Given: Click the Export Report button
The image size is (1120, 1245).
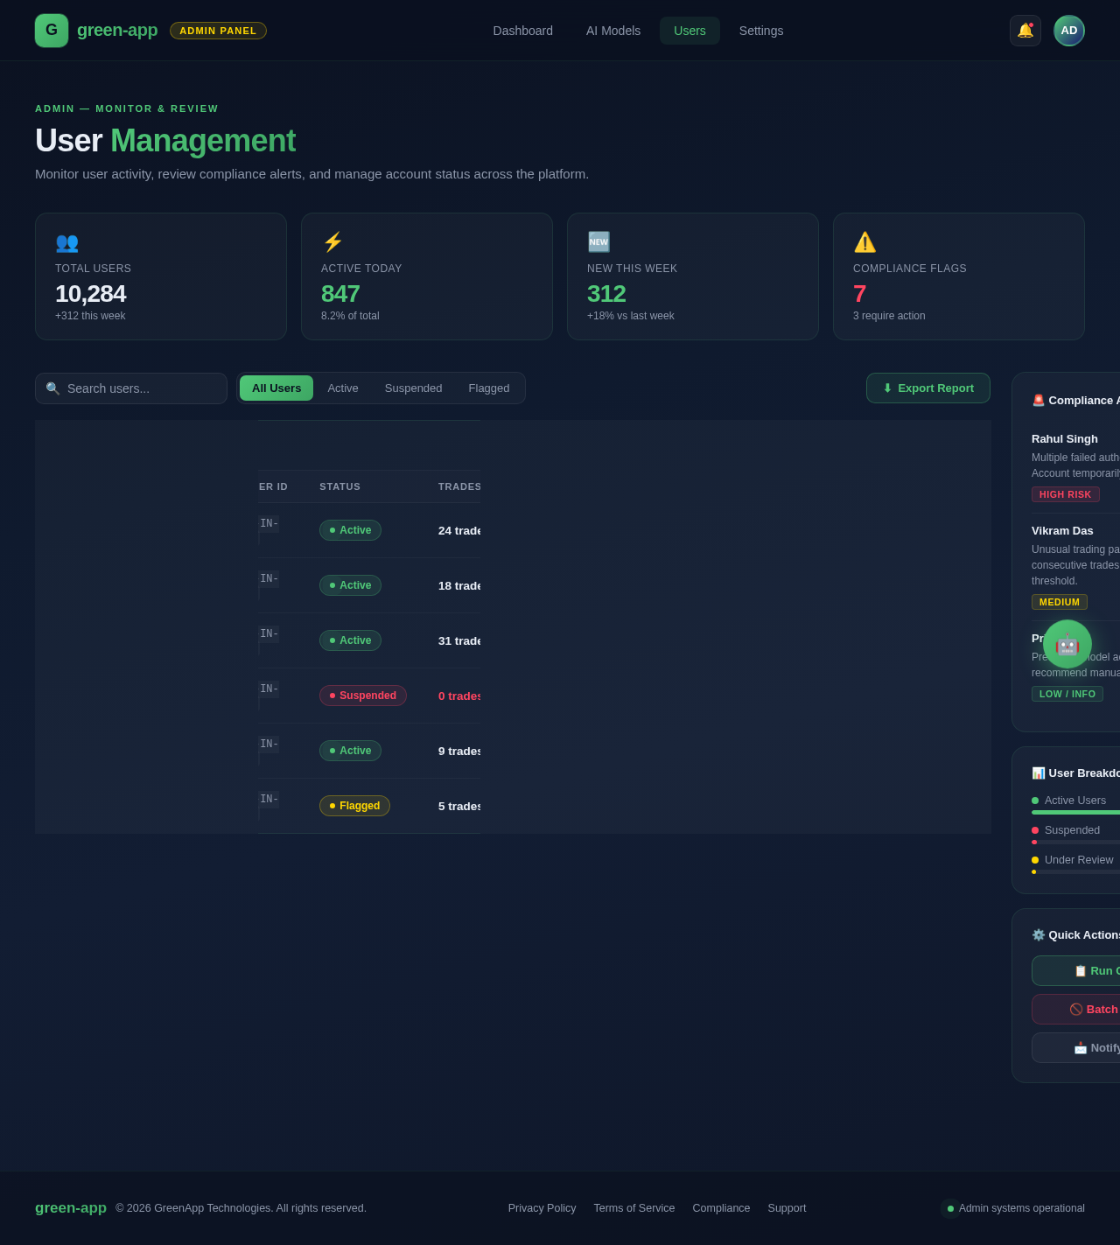Looking at the screenshot, I should pyautogui.click(x=928, y=388).
